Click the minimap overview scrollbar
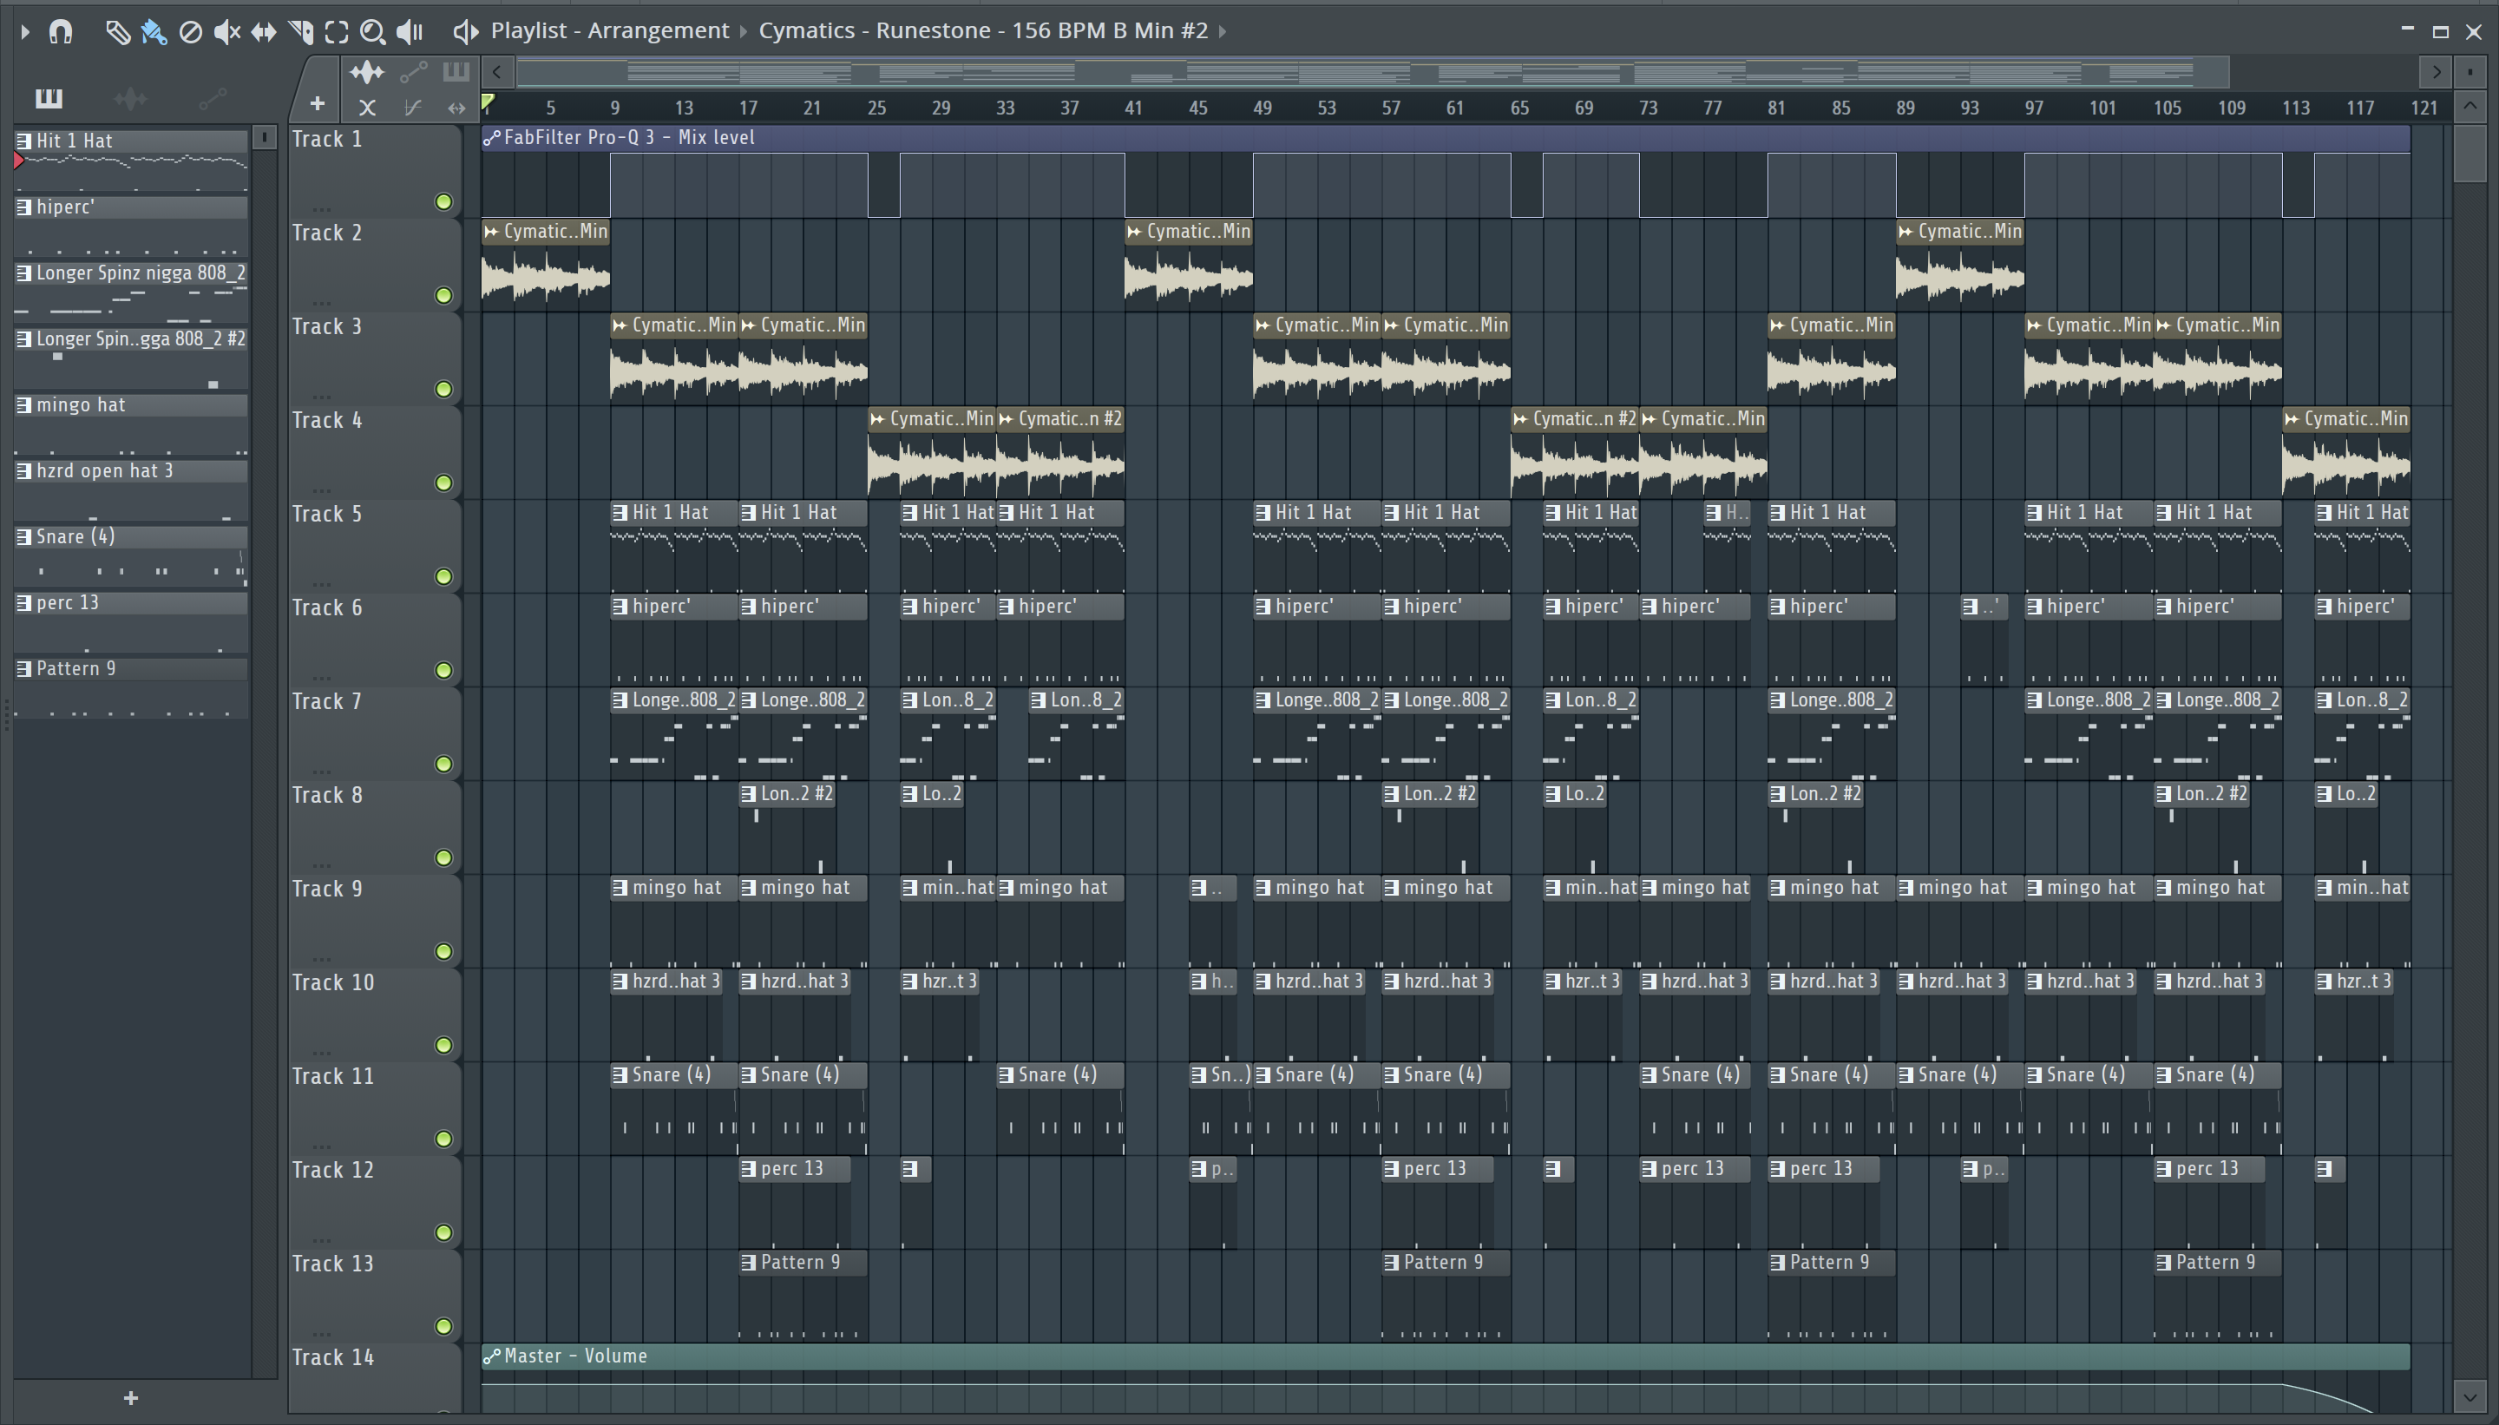The image size is (2499, 1425). 1372,71
